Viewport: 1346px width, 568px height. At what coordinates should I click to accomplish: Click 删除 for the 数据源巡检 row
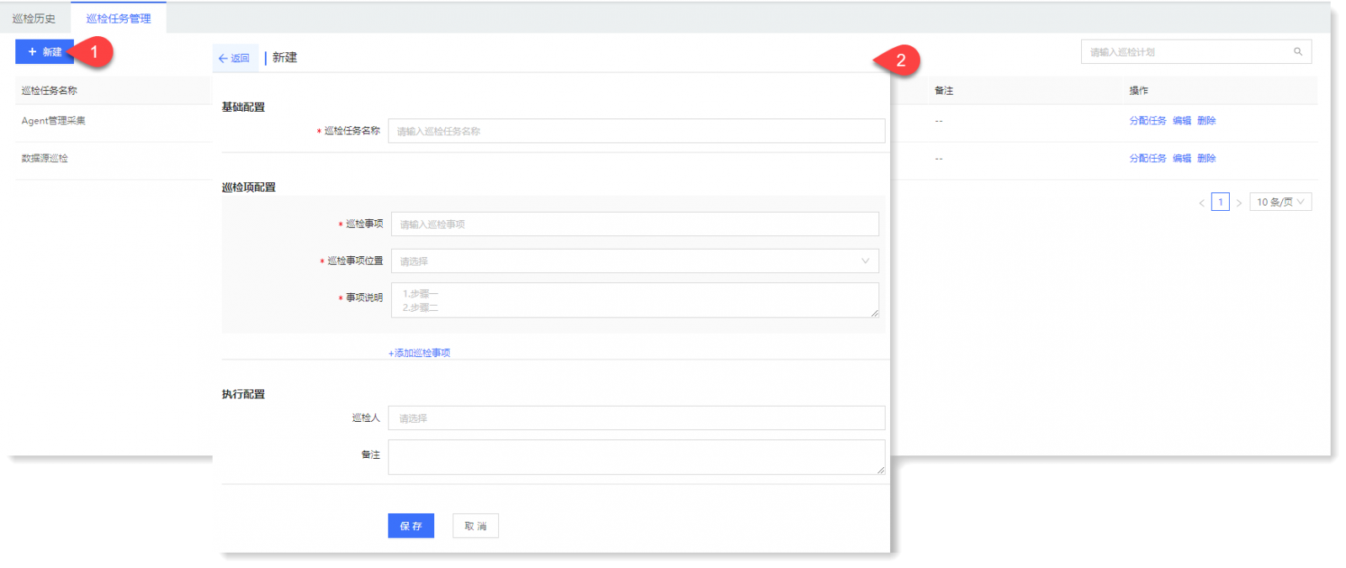click(1206, 158)
